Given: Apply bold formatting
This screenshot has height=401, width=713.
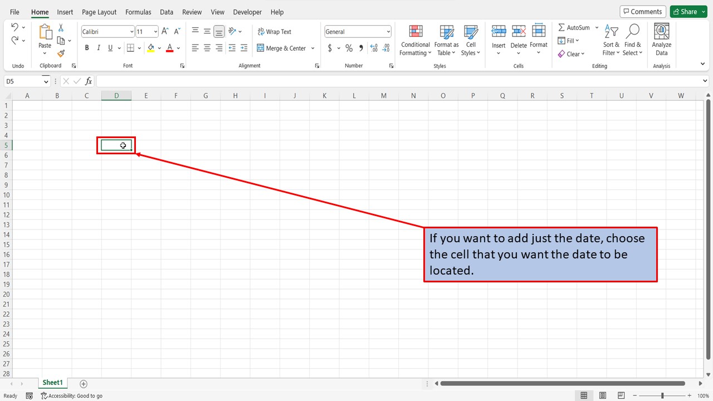Looking at the screenshot, I should tap(86, 48).
